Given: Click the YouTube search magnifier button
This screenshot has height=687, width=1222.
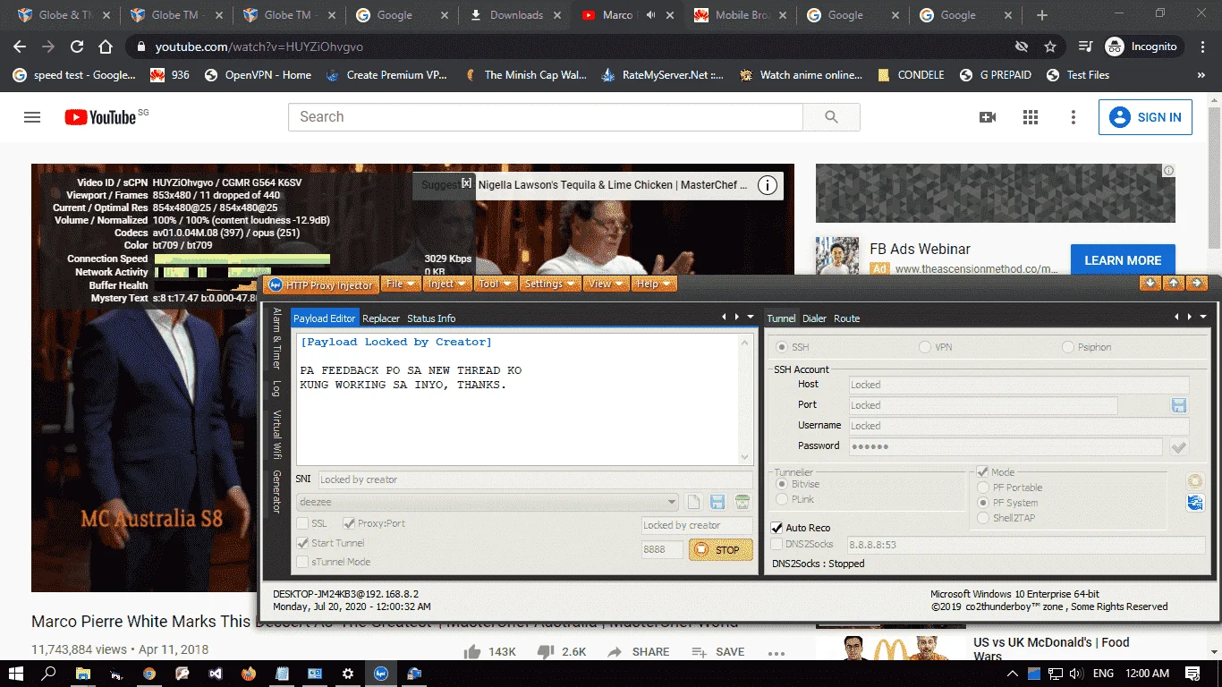Looking at the screenshot, I should click(x=831, y=117).
